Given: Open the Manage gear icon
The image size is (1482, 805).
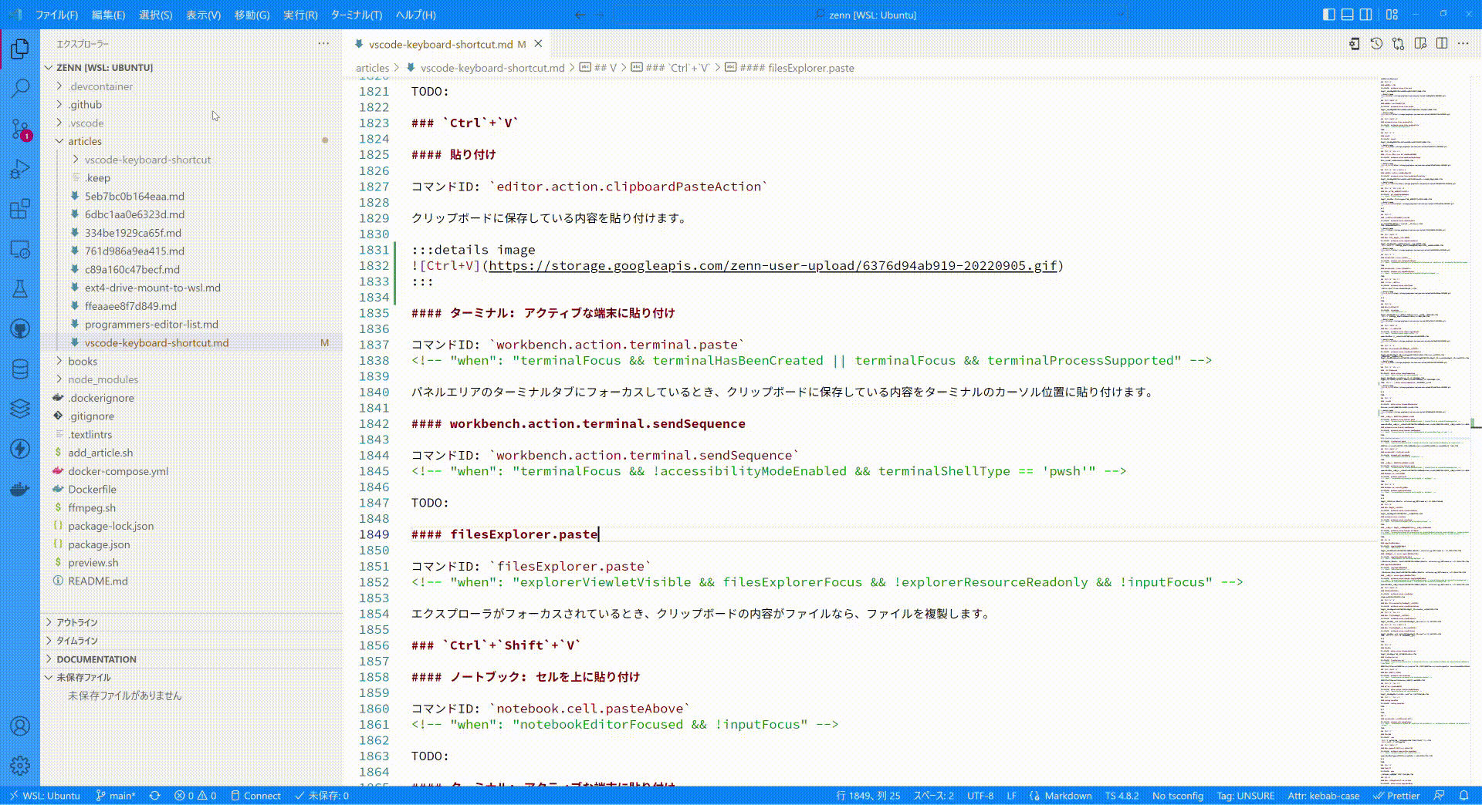Looking at the screenshot, I should pyautogui.click(x=20, y=765).
